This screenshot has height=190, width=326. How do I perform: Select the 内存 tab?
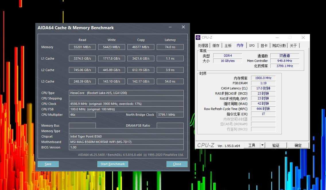(240, 46)
